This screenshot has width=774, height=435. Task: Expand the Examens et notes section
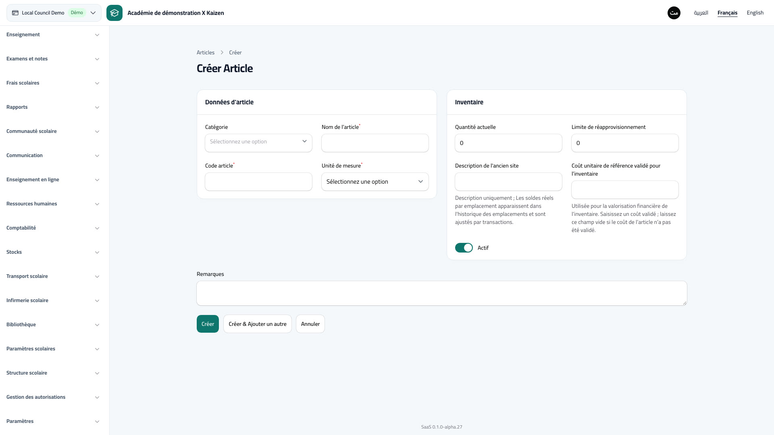(53, 59)
